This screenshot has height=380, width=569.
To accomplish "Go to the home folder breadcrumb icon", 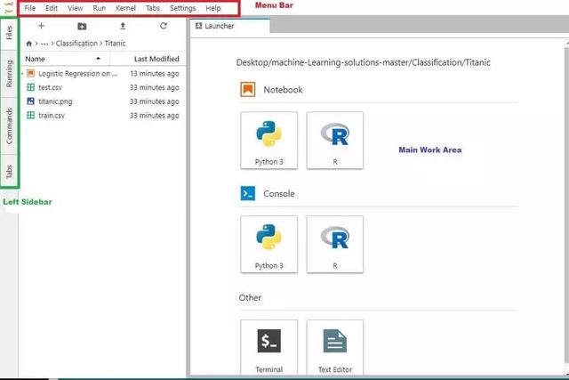I will [x=29, y=44].
